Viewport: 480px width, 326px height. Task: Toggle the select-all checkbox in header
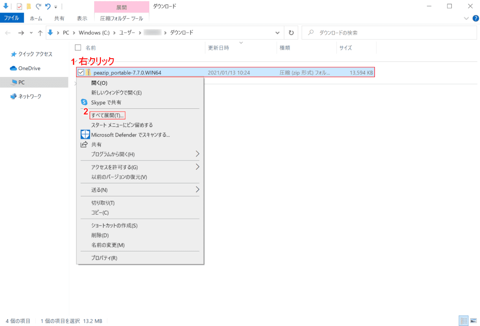pyautogui.click(x=78, y=47)
